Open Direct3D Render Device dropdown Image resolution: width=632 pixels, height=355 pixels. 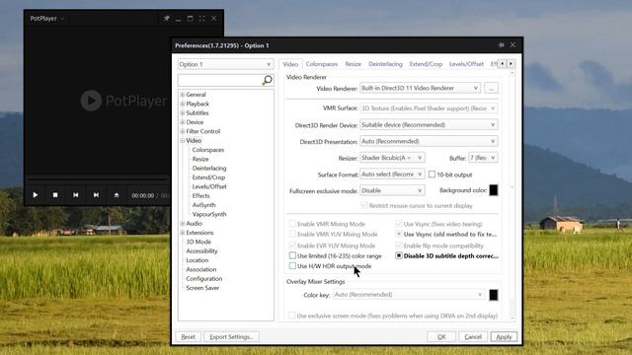point(429,125)
